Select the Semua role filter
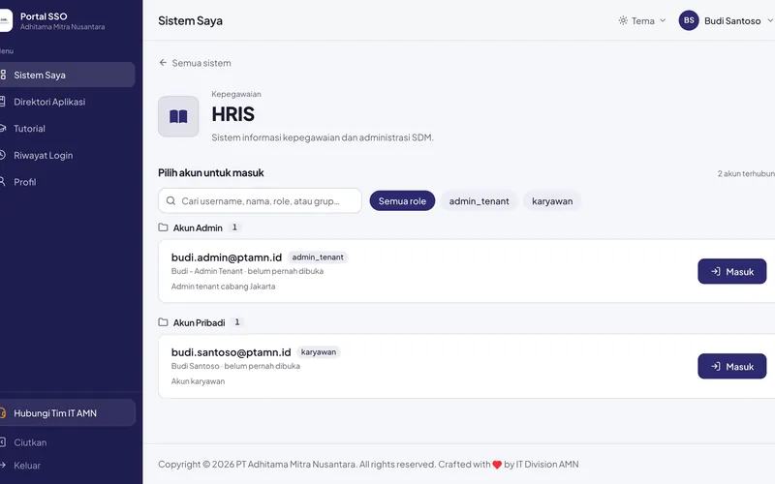This screenshot has height=484, width=775. (402, 201)
